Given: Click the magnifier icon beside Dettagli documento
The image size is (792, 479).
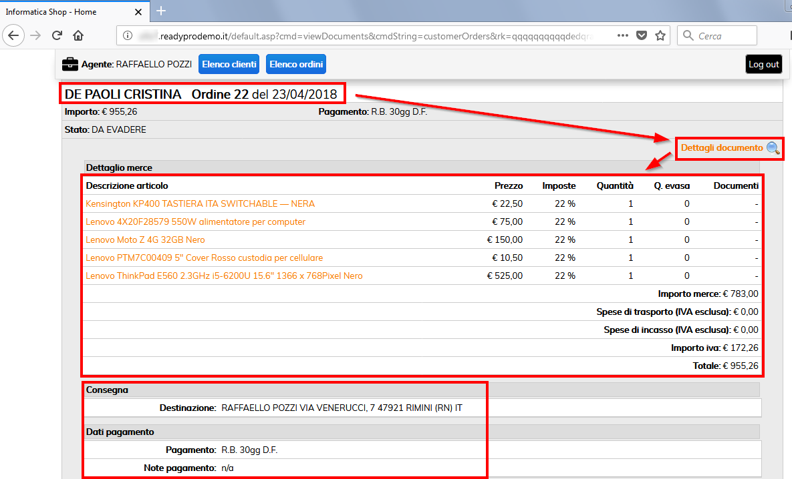Looking at the screenshot, I should pos(773,148).
